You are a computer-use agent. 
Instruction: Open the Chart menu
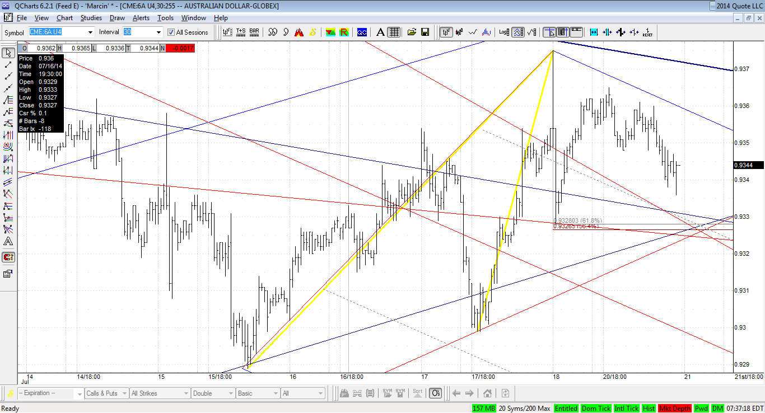(64, 18)
